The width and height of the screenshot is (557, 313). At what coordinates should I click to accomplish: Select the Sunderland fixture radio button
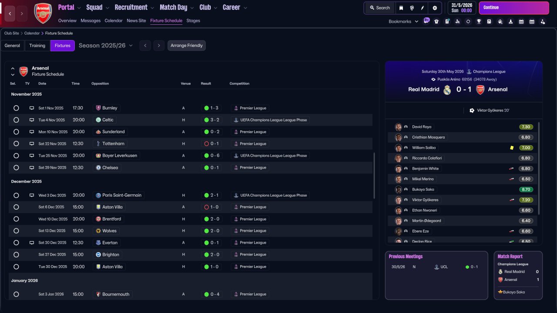coord(16,132)
